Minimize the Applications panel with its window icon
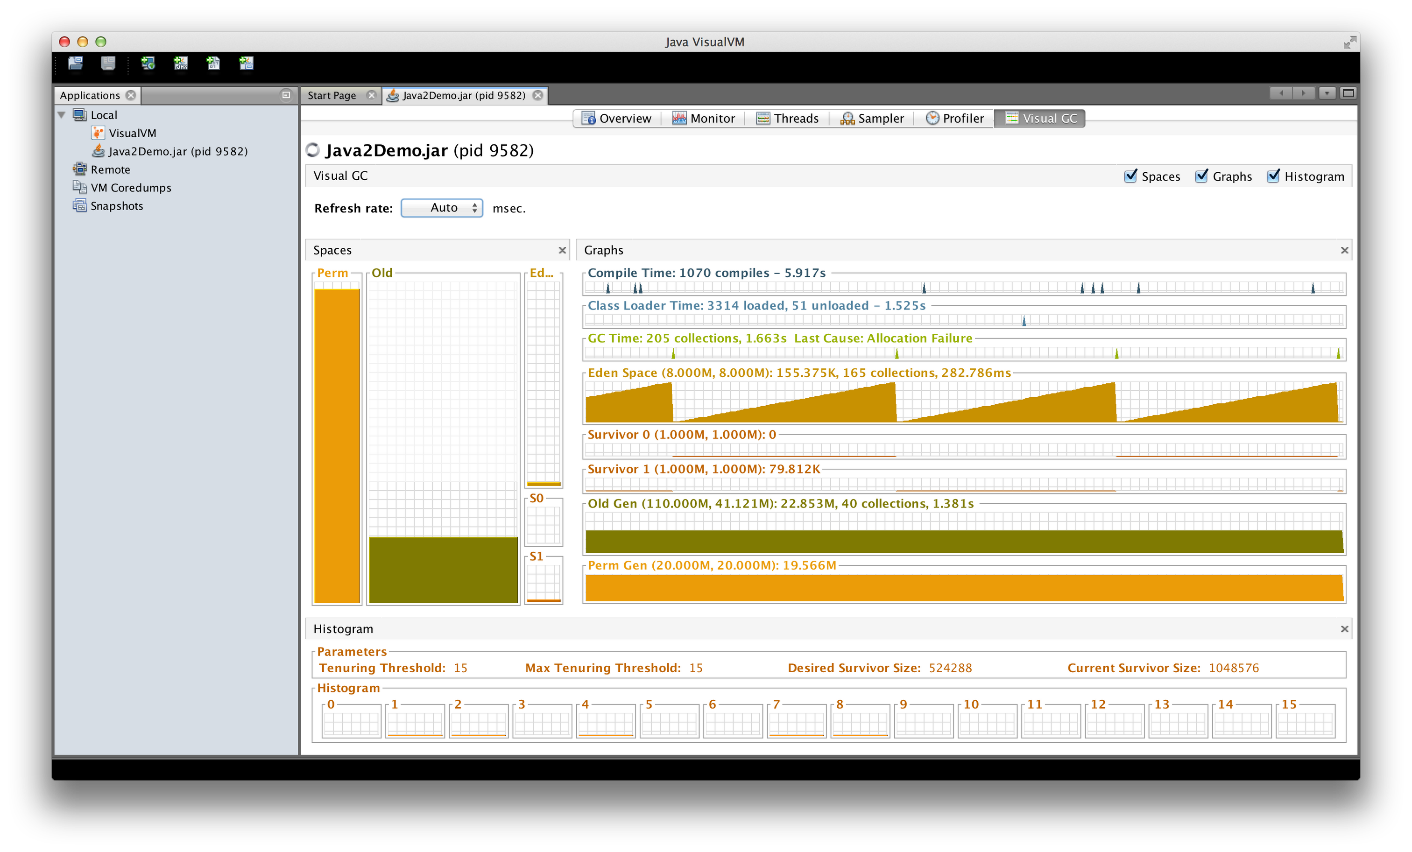Image resolution: width=1412 pixels, height=852 pixels. [286, 95]
